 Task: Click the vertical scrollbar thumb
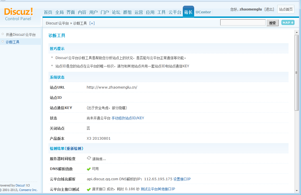(x=296, y=73)
